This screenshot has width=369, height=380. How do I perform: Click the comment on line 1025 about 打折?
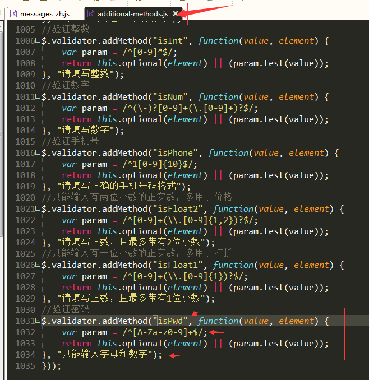[137, 253]
